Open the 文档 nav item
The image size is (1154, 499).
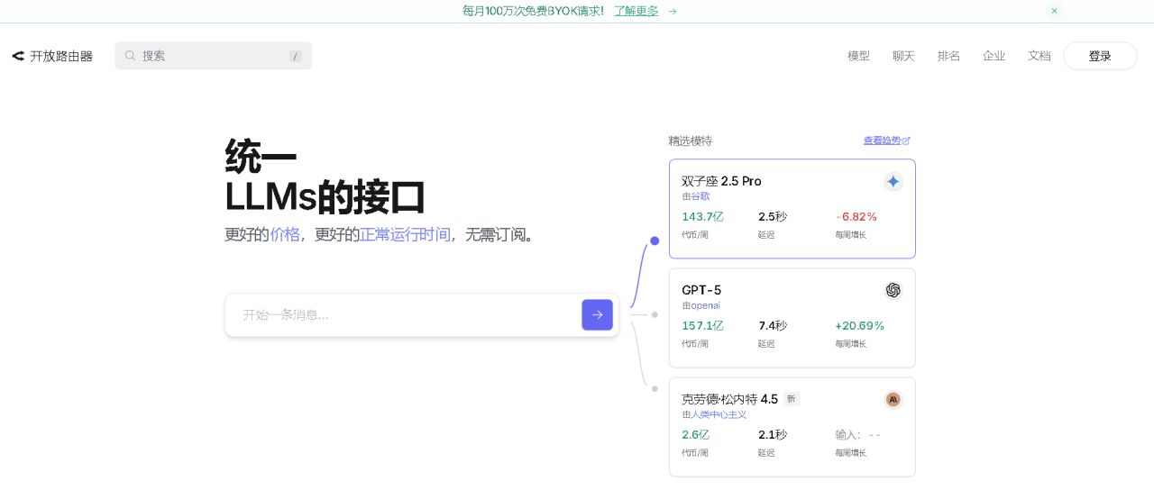(1039, 56)
